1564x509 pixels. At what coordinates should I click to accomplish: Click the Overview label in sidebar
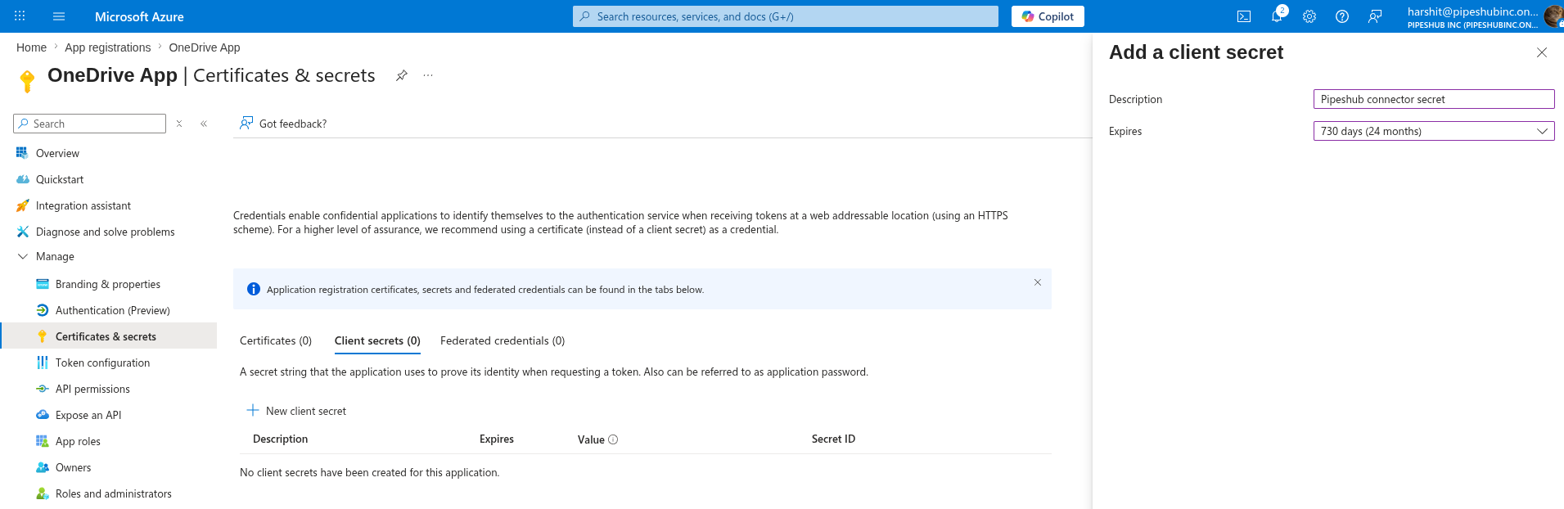[57, 153]
